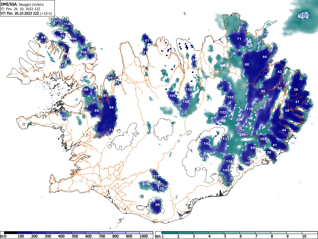Viewport: 318px width, 239px height.
Task: Click the visibility value 239 on the map
Action: 146,184
